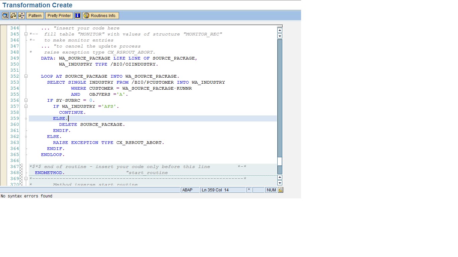Open the blue information icon on the toolbar
This screenshot has width=458, height=257.
[x=77, y=15]
